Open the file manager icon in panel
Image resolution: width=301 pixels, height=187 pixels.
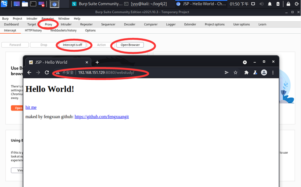point(25,4)
